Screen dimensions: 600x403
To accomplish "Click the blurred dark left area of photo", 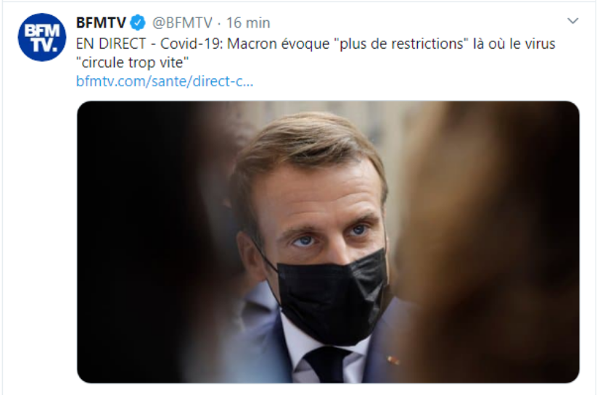I will (x=141, y=241).
